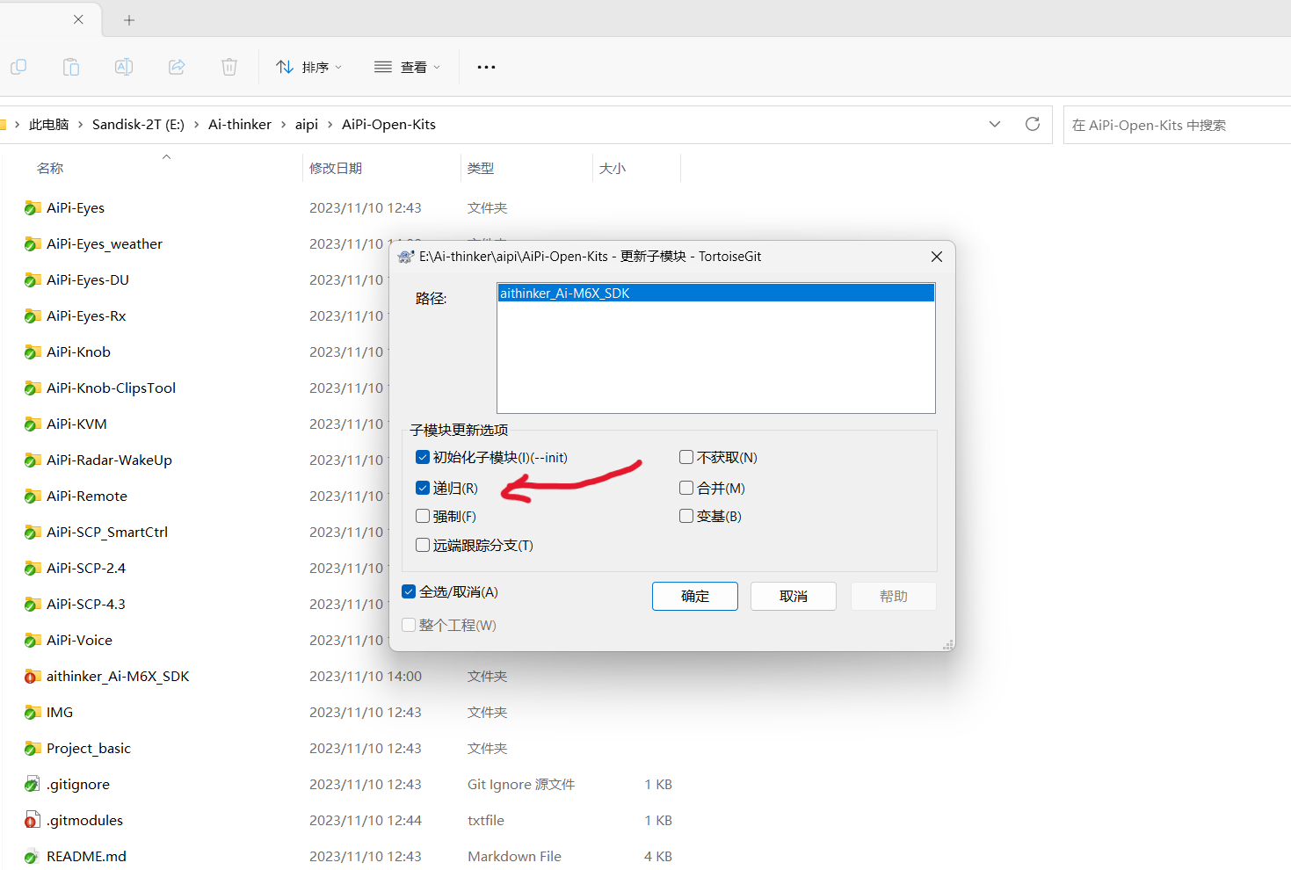The width and height of the screenshot is (1291, 870).
Task: Select aithinker_Ai-M6X_SDK in path list
Action: [715, 294]
